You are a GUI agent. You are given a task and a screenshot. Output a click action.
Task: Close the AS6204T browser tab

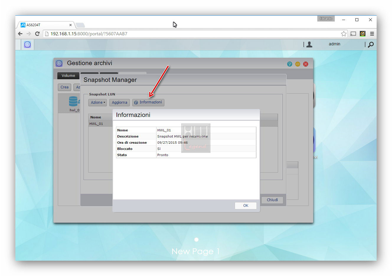(x=70, y=25)
